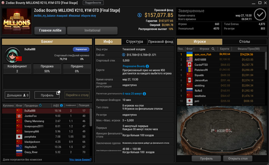Click the New Zealand flag by HeyItsDefi
The width and height of the screenshot is (269, 165).
[19, 147]
